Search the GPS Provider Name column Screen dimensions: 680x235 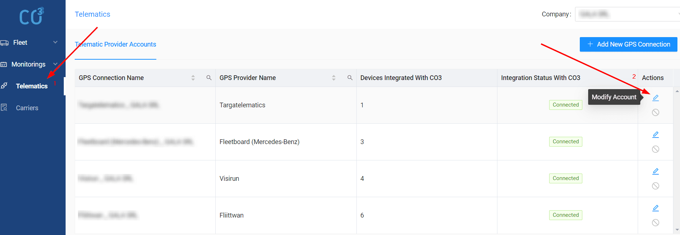[x=350, y=78]
